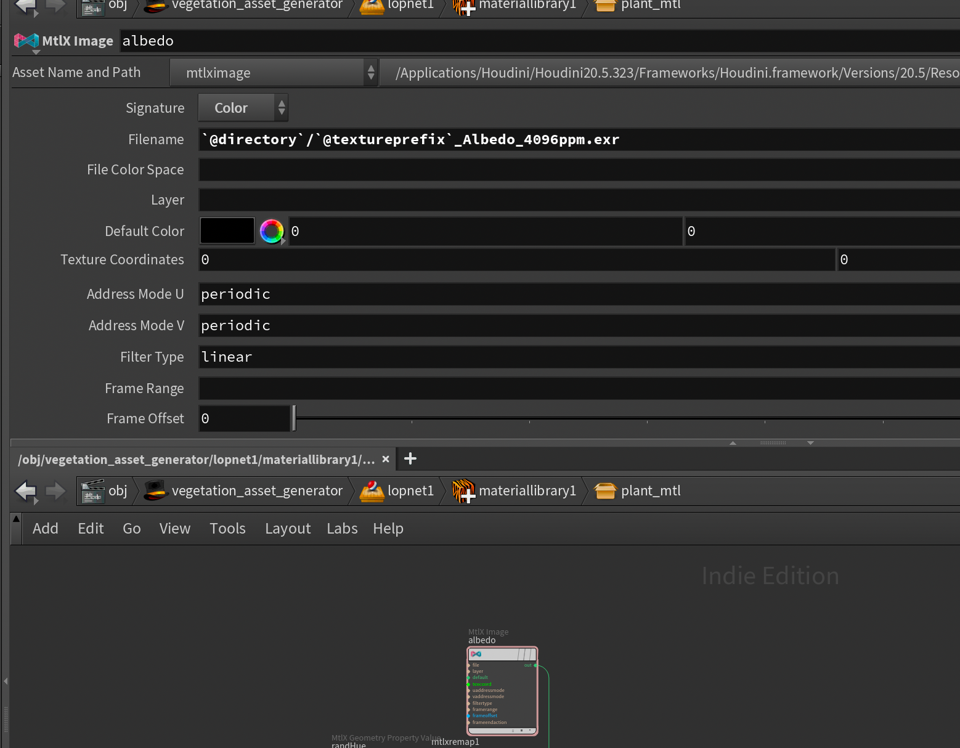960x748 pixels.
Task: Click the Frame Offset slider handle
Action: (295, 418)
